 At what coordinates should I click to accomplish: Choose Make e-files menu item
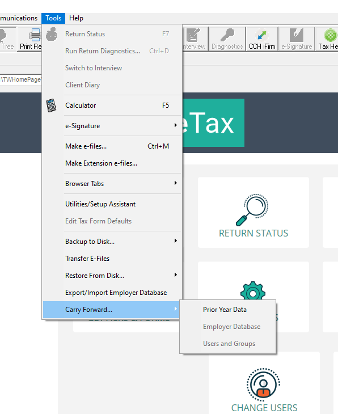tap(112, 146)
